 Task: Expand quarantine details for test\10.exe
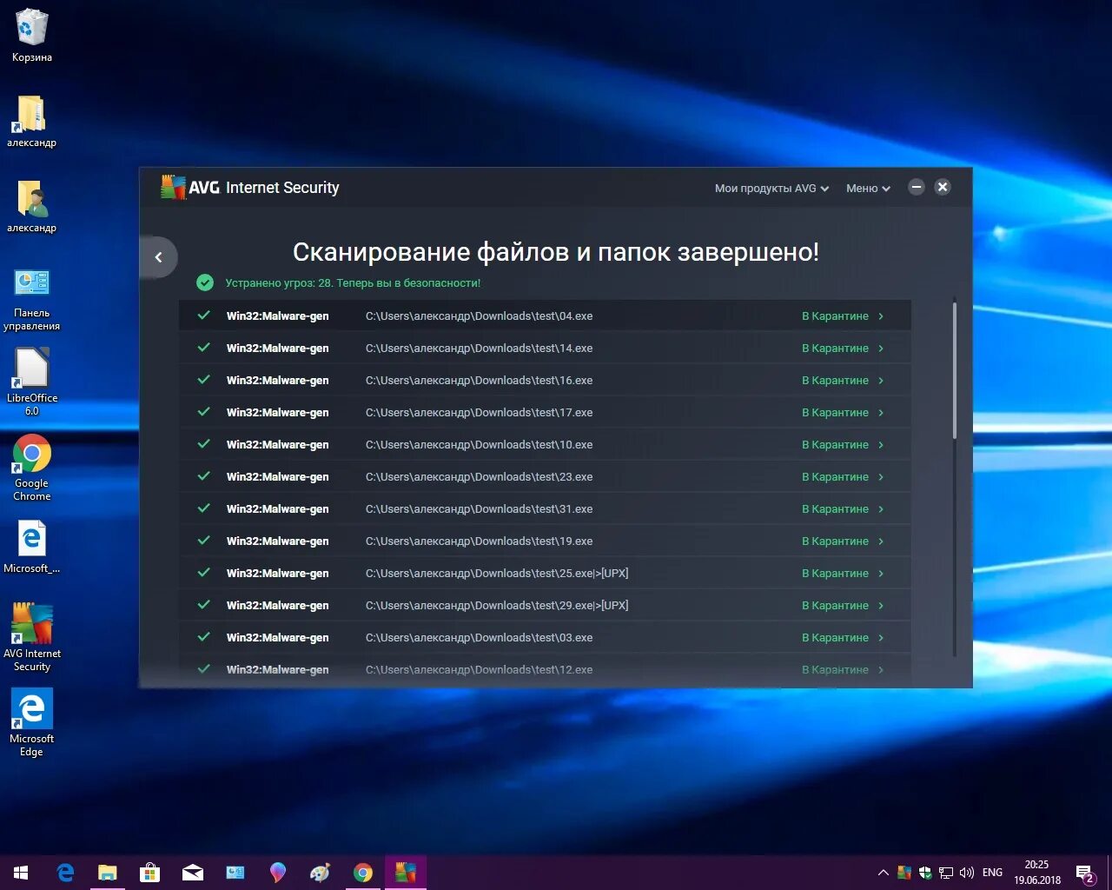[x=881, y=445]
